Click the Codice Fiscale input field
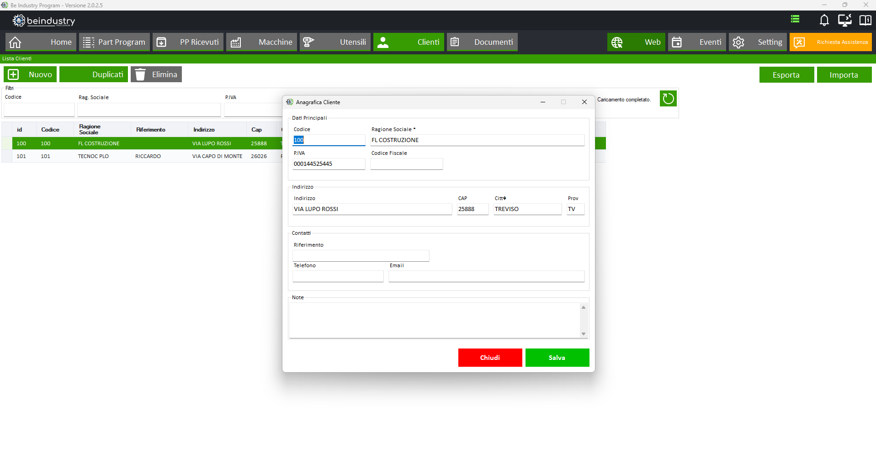This screenshot has height=470, width=876. tap(406, 164)
